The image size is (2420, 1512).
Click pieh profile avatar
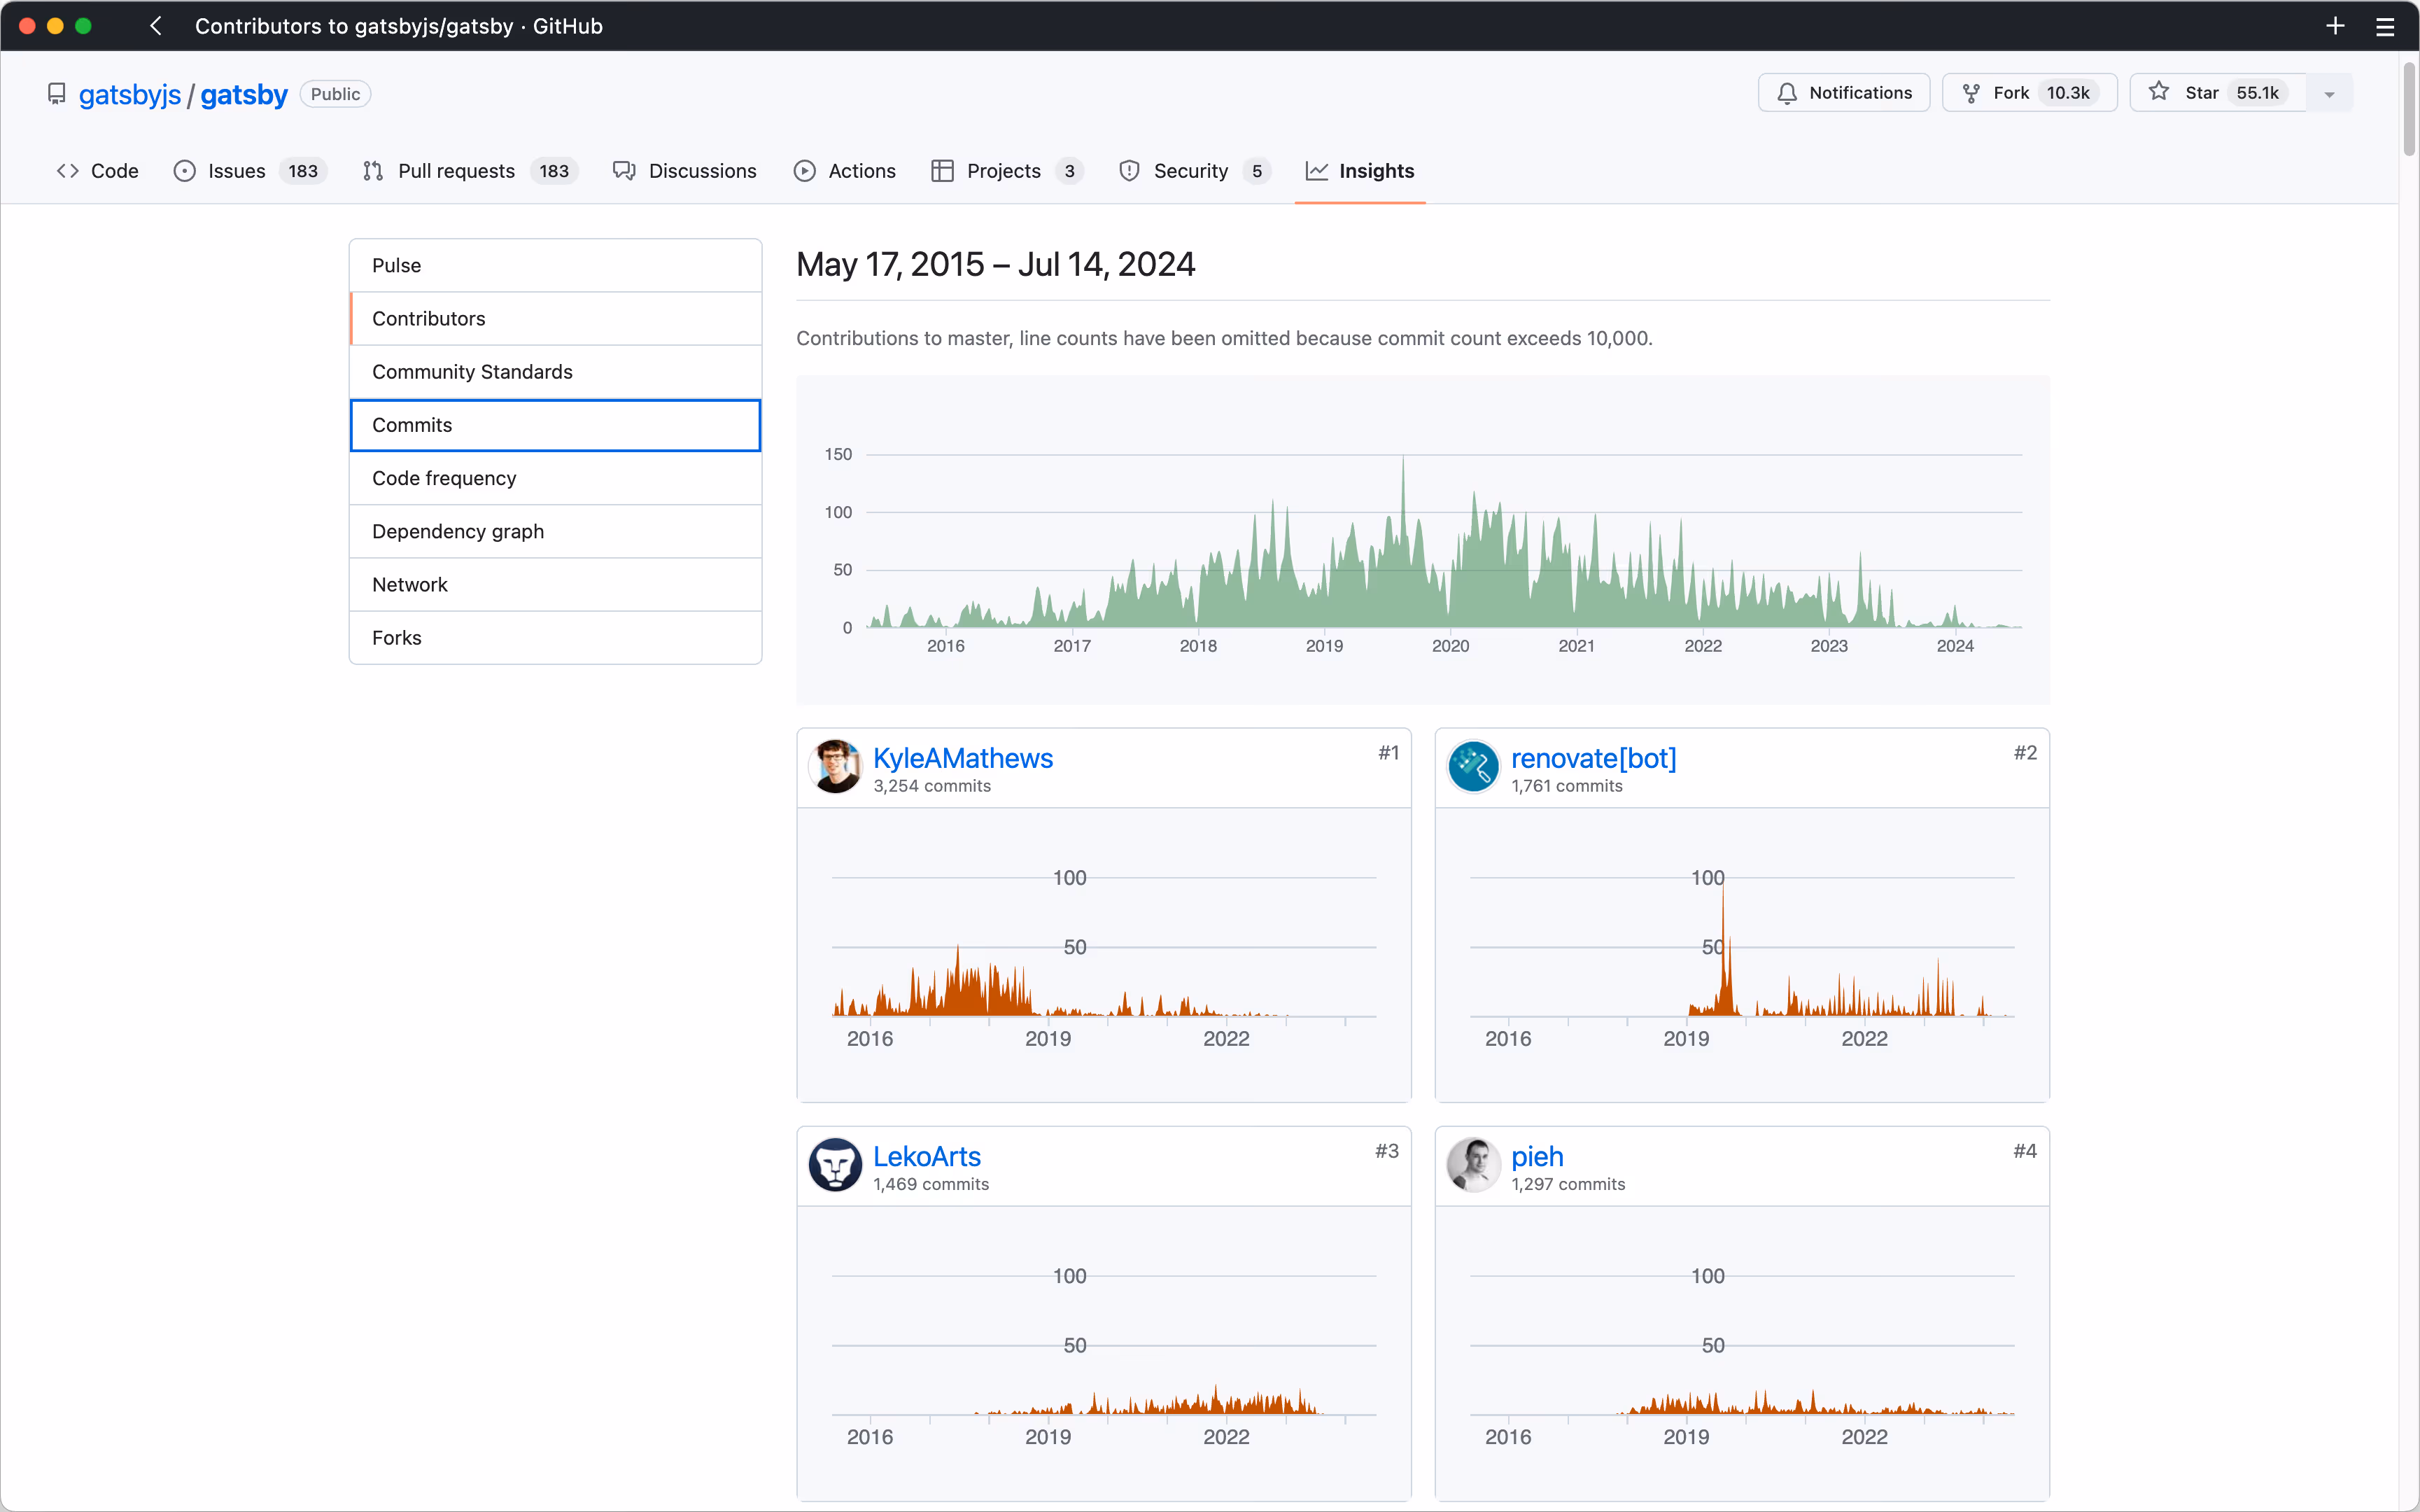1473,1165
